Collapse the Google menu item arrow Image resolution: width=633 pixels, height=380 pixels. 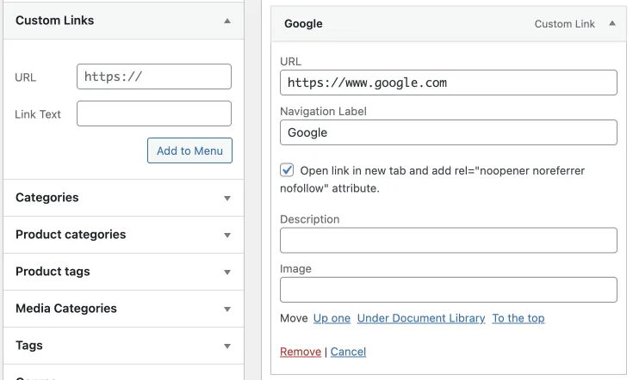[x=612, y=23]
